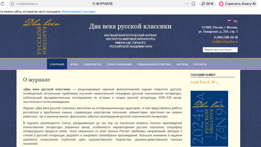Open site protection shield icon
Screen dimensions: 261x147
click(12, 4)
